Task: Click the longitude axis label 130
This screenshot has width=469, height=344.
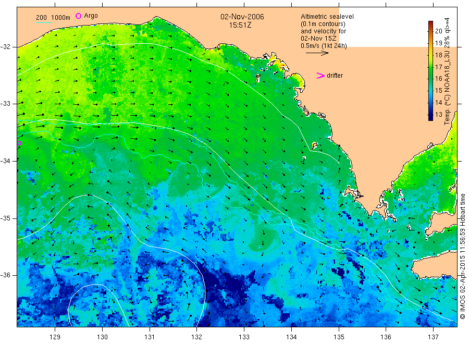Action: pos(102,337)
